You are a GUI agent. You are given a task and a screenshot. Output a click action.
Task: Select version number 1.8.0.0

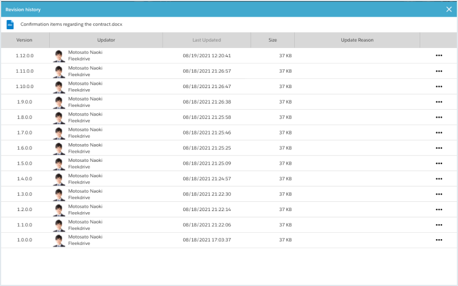pyautogui.click(x=25, y=117)
